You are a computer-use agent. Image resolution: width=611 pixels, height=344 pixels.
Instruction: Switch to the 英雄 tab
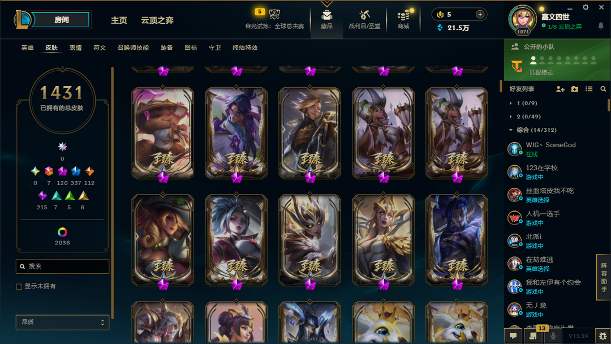(x=27, y=48)
